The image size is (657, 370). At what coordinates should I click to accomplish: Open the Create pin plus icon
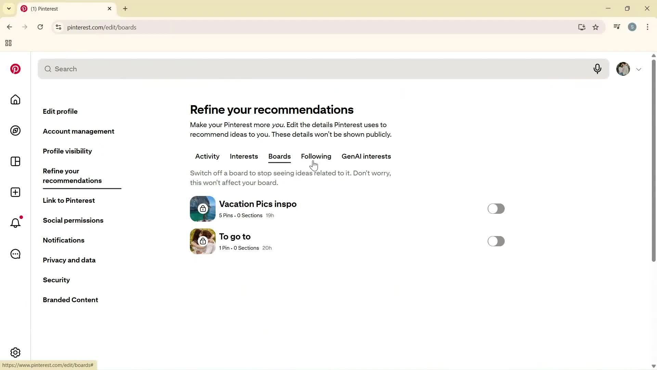pos(15,192)
